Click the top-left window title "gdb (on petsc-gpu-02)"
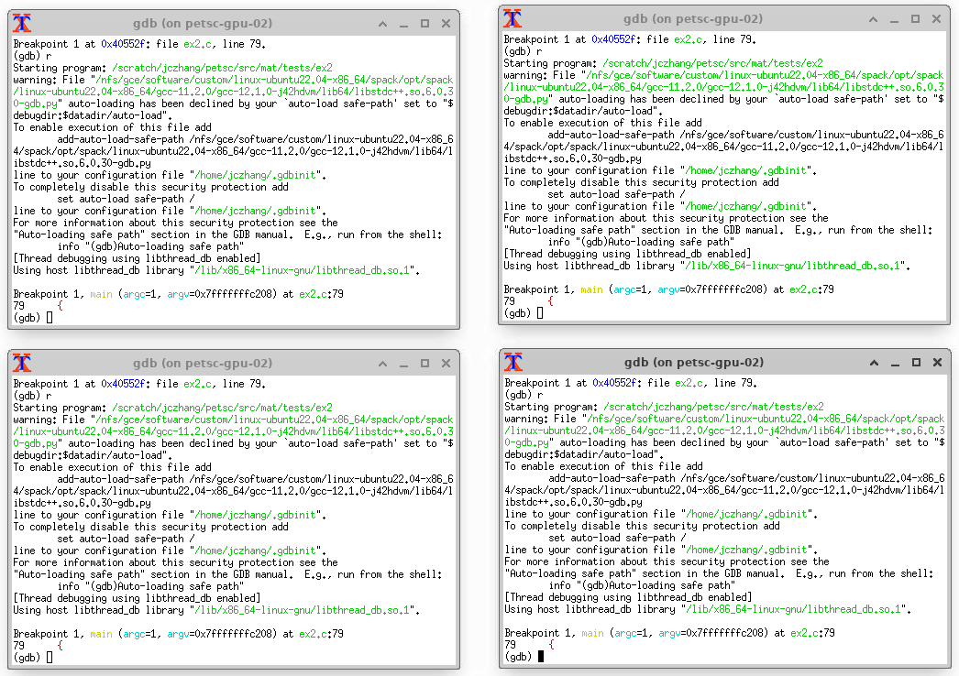959x676 pixels. 202,23
